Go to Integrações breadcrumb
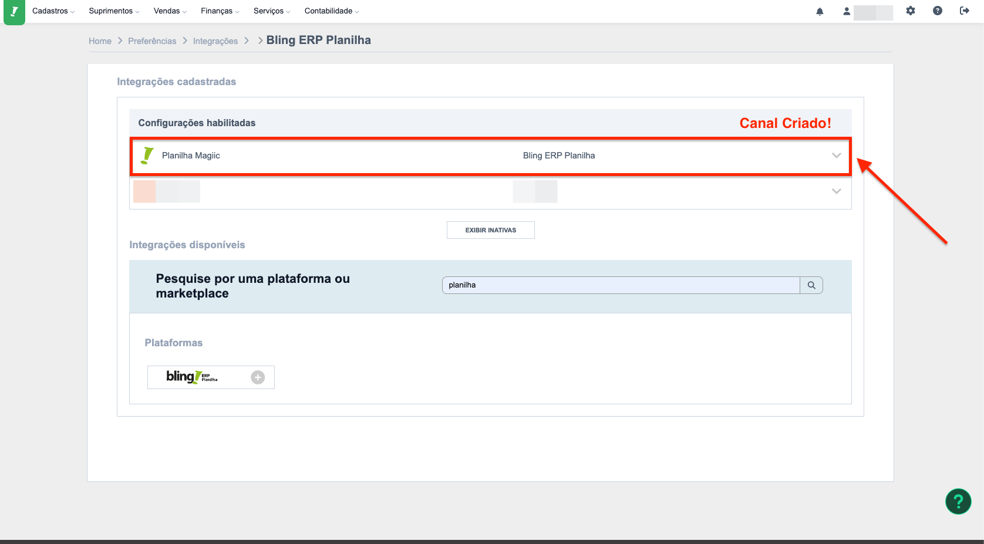Image resolution: width=984 pixels, height=544 pixels. (215, 41)
